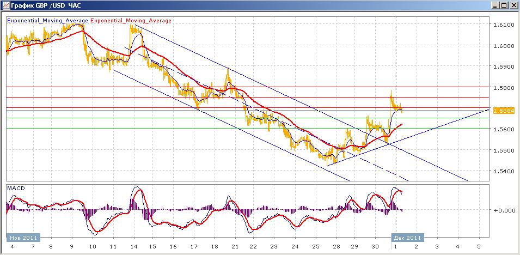Click the blue Exponential_Moving_Average legend label
Viewport: 520px width, 255px height.
coord(47,21)
